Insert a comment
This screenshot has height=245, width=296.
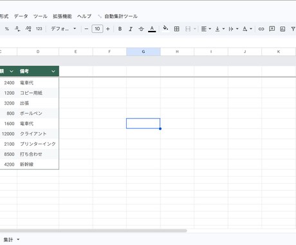272,29
